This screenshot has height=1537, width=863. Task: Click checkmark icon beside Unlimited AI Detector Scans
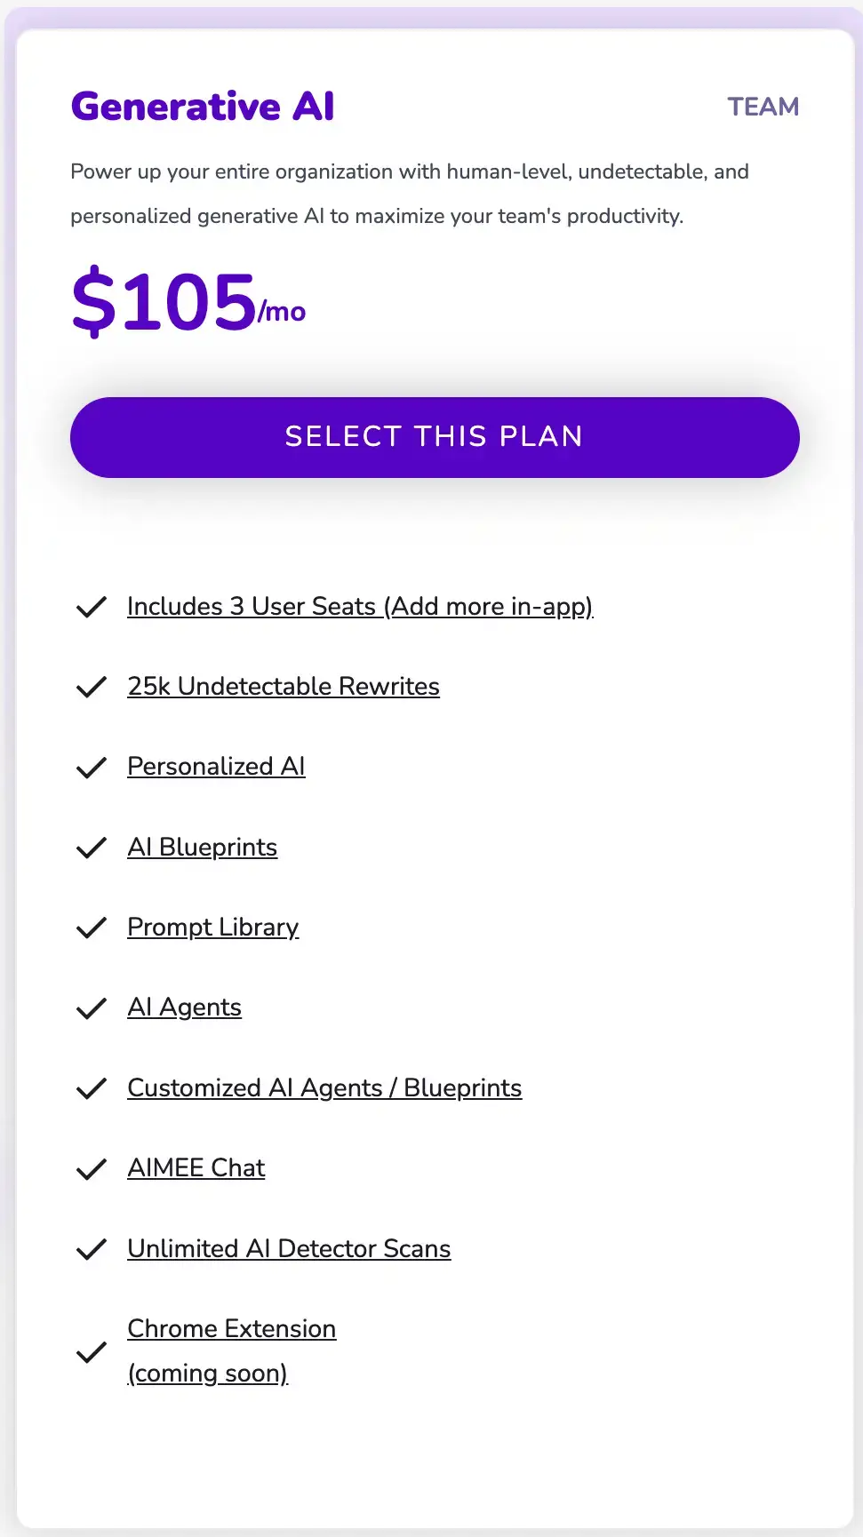pos(92,1249)
